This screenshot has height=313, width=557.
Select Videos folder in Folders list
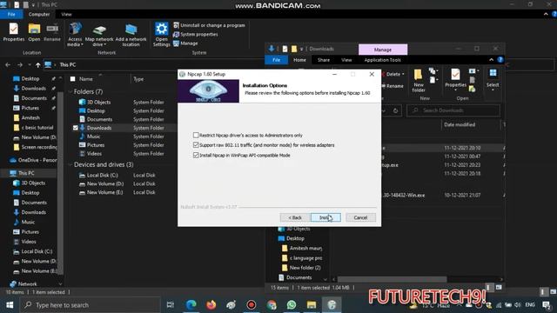pos(94,154)
